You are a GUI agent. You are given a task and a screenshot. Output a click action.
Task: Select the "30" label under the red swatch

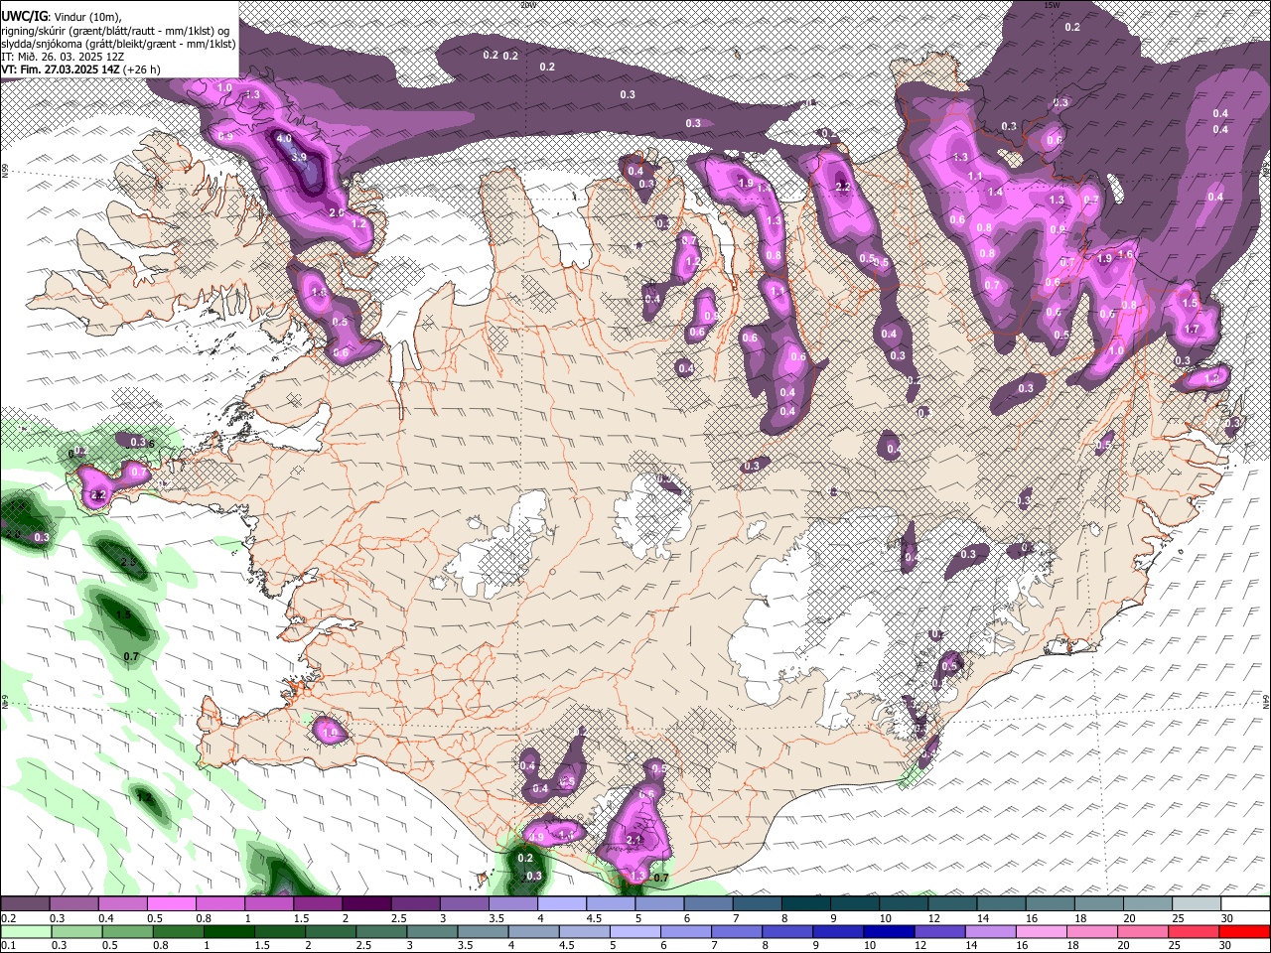click(x=1225, y=945)
